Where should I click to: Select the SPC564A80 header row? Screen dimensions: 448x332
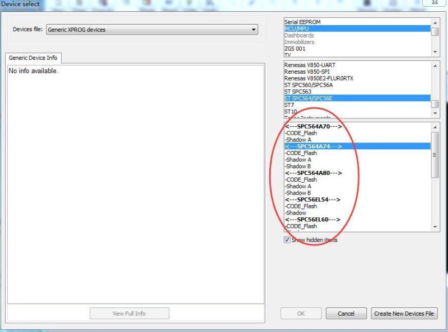(x=357, y=173)
